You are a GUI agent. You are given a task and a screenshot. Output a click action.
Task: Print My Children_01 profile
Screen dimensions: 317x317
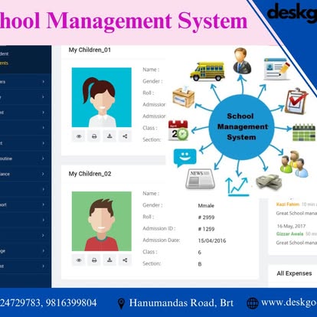[94, 136]
